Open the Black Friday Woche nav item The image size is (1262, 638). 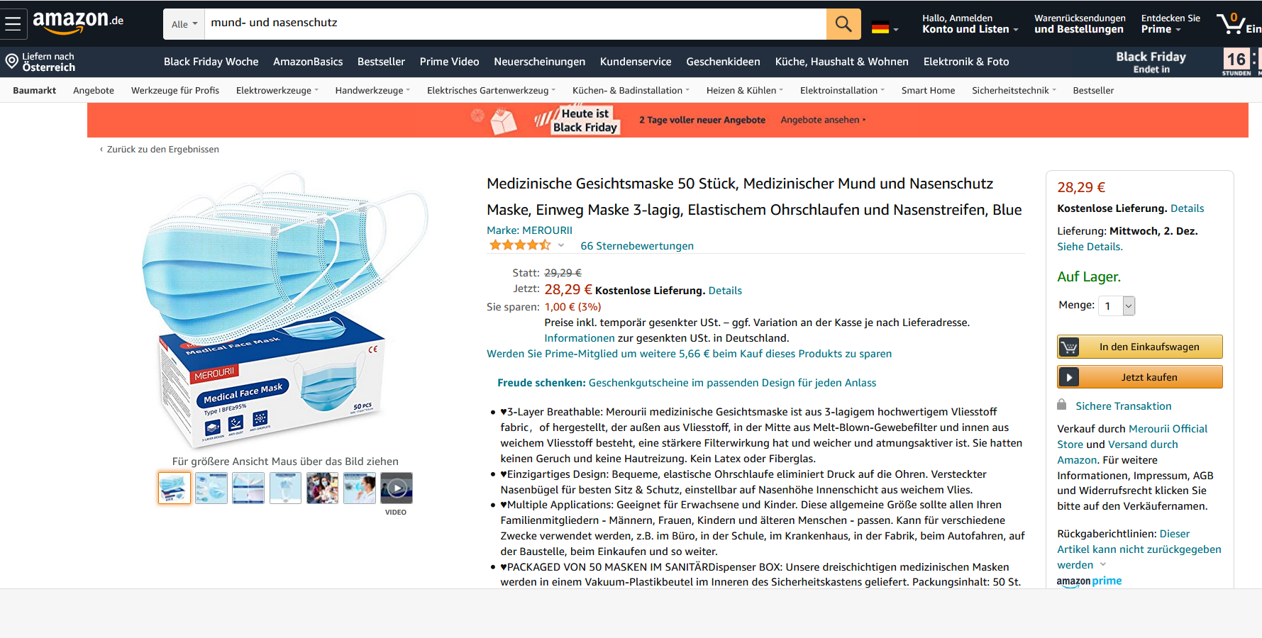211,62
